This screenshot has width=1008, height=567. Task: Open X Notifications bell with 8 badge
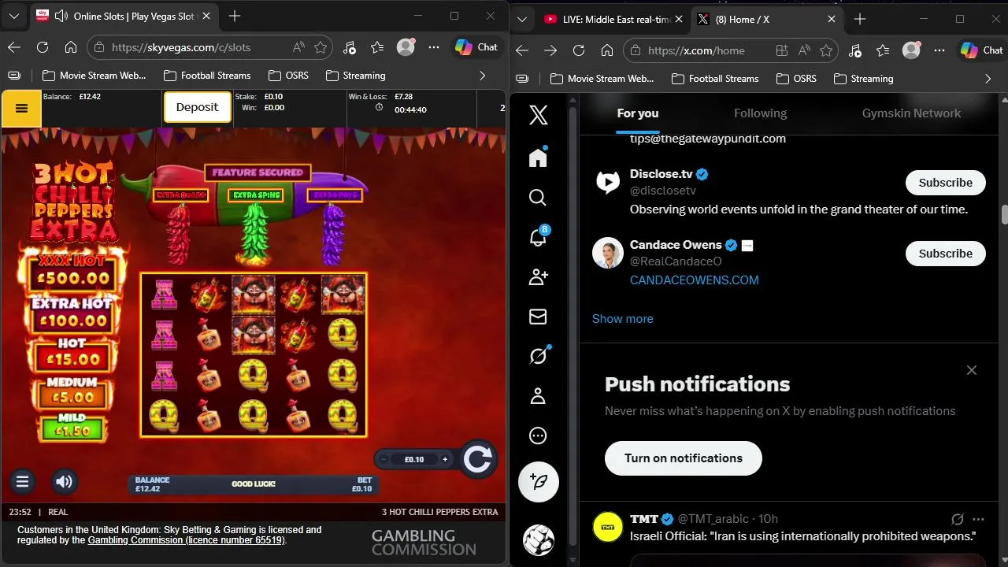point(539,236)
